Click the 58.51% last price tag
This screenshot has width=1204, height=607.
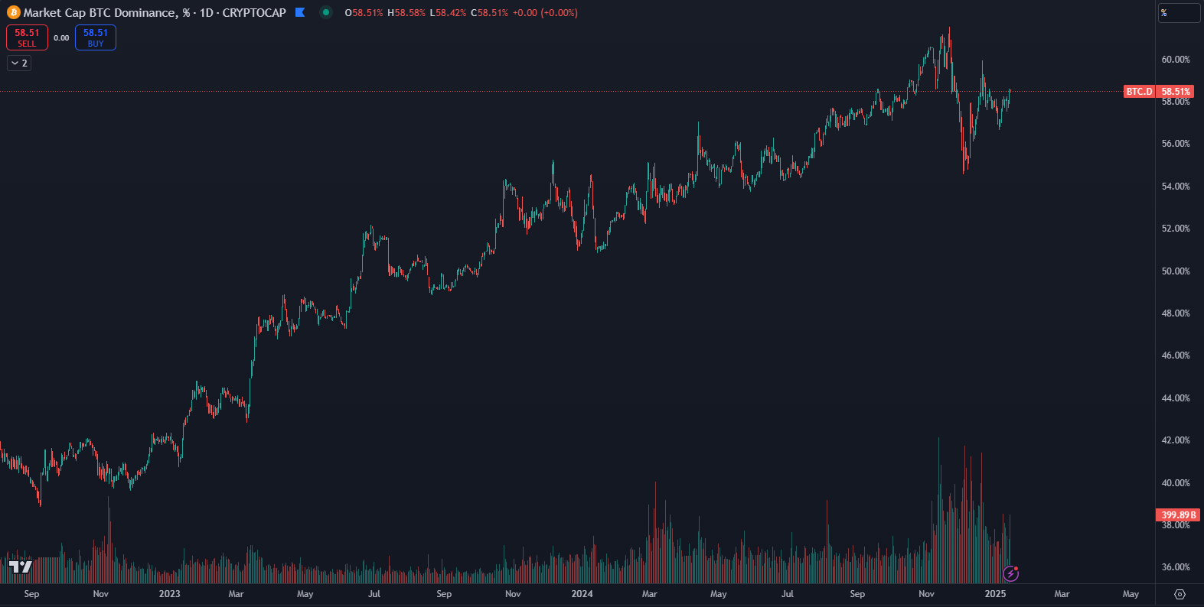click(1176, 92)
